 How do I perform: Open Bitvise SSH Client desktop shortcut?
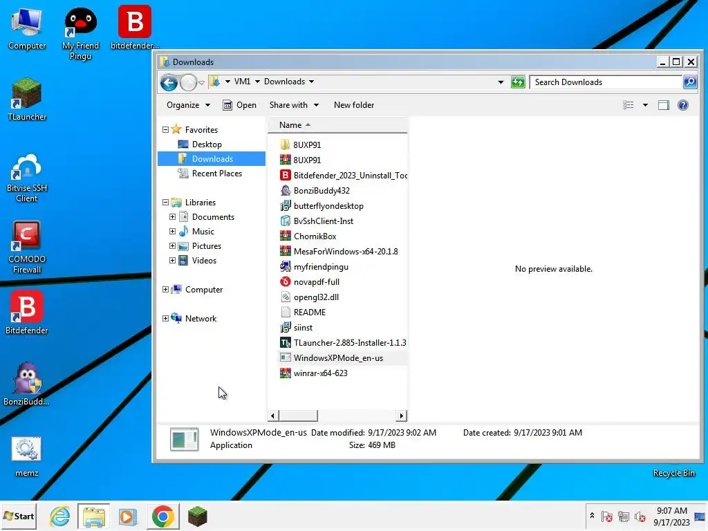[x=27, y=178]
